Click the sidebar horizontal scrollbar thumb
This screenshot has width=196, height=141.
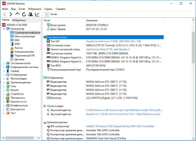tap(19, 138)
